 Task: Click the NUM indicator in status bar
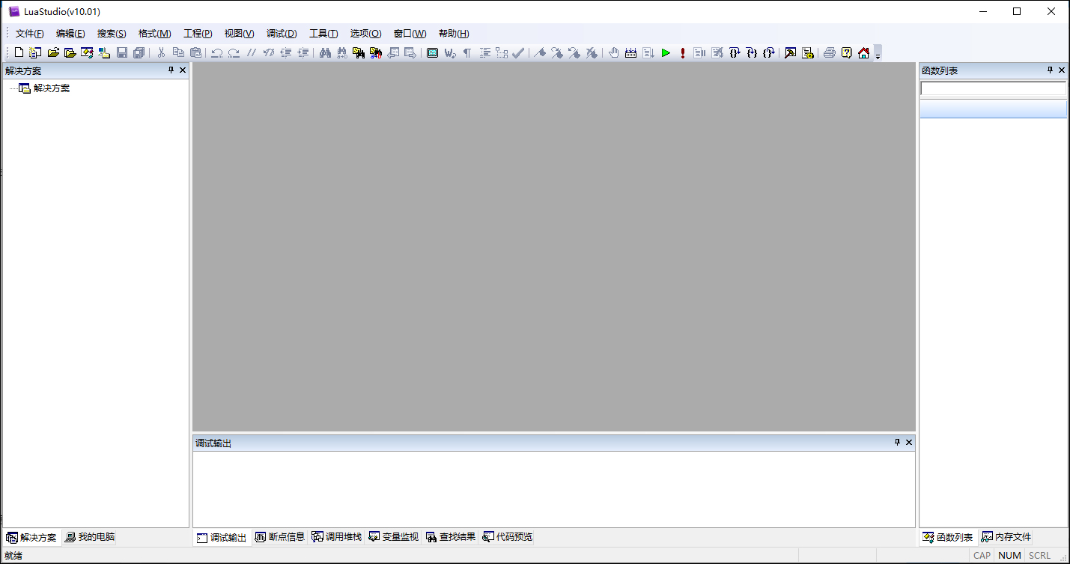[1010, 556]
